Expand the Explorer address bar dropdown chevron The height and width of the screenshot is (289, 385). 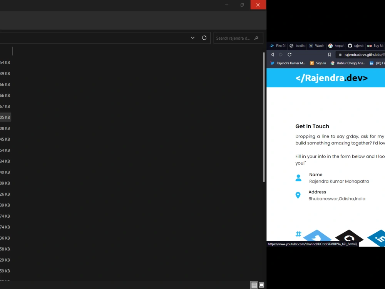(x=192, y=38)
